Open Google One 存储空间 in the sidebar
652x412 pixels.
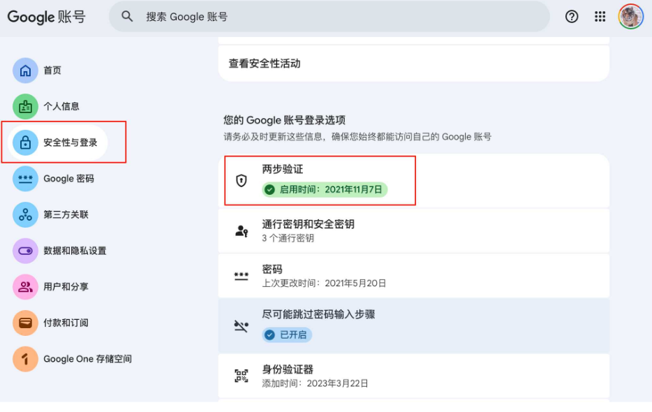click(x=87, y=359)
